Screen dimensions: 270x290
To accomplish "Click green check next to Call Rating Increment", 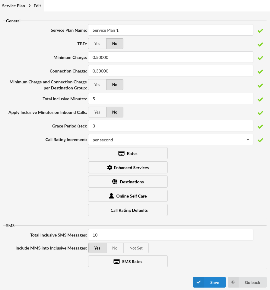I will click(x=260, y=140).
